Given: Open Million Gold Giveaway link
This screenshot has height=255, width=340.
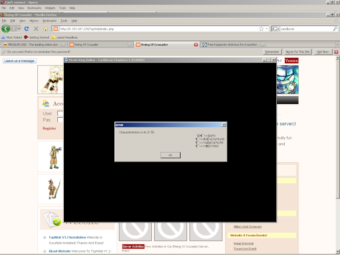Looking at the screenshot, I should click(247, 227).
